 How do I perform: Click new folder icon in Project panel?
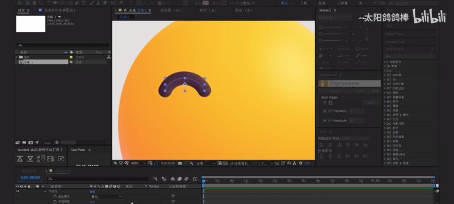(x=25, y=142)
